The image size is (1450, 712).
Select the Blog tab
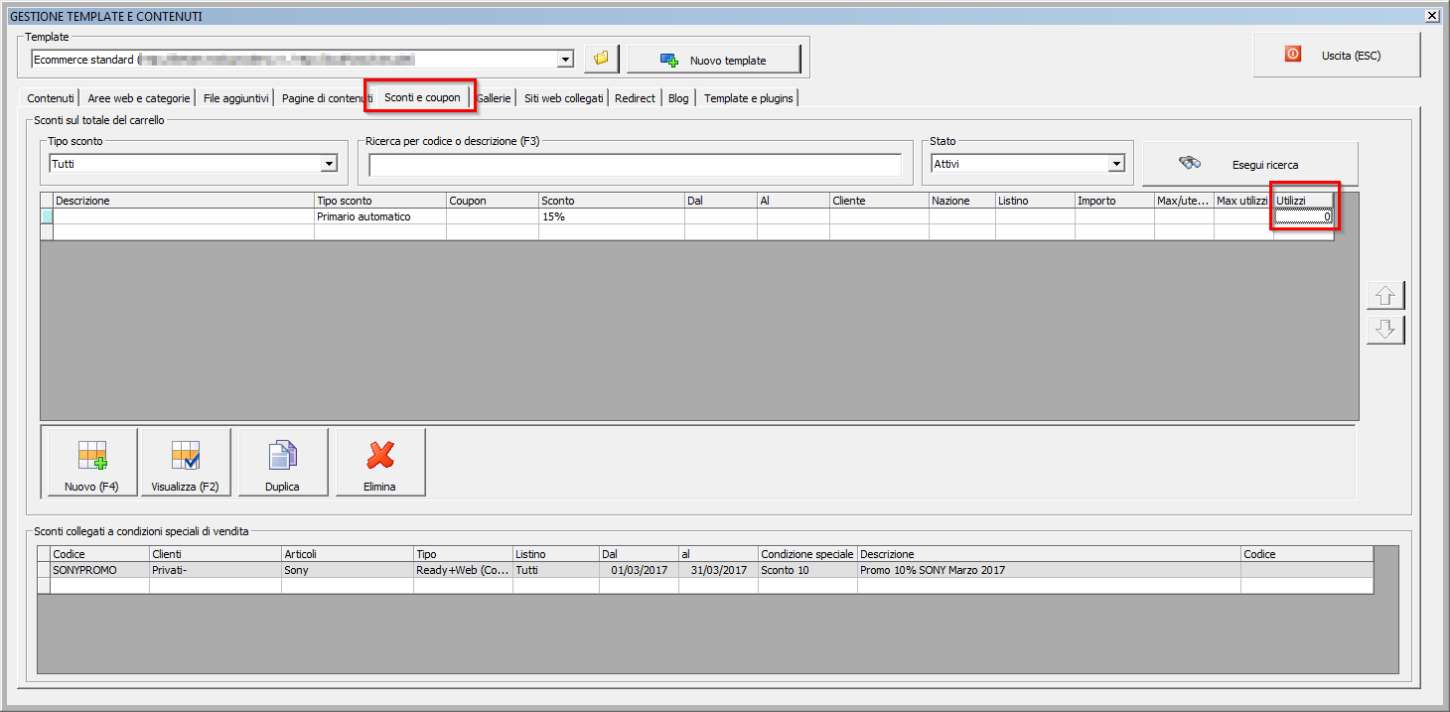click(x=678, y=98)
